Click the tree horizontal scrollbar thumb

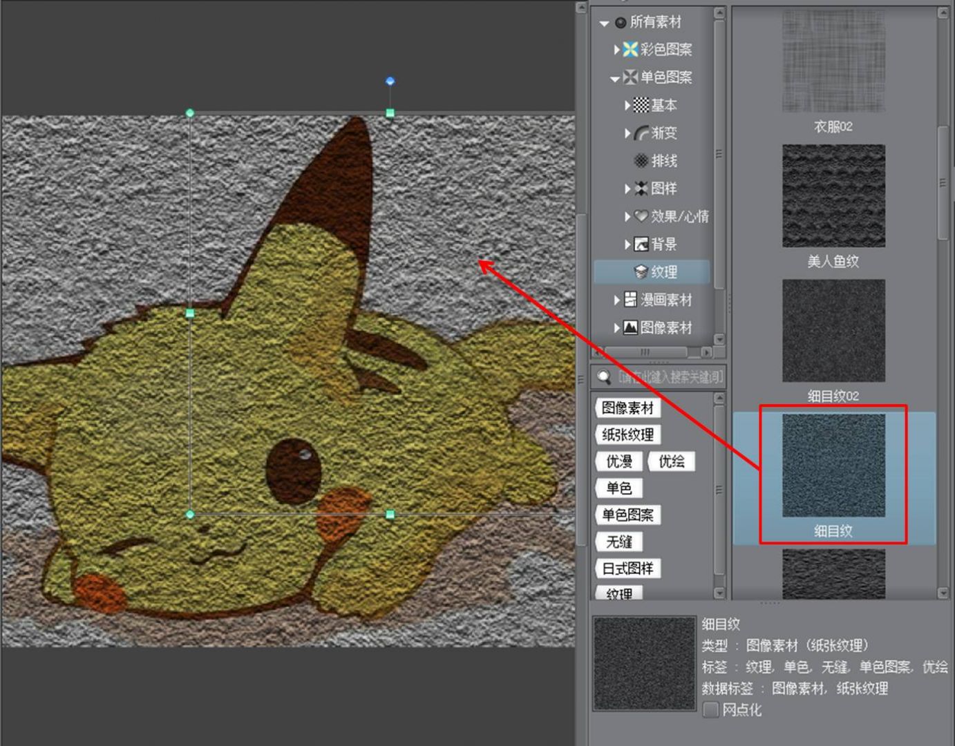click(x=645, y=352)
